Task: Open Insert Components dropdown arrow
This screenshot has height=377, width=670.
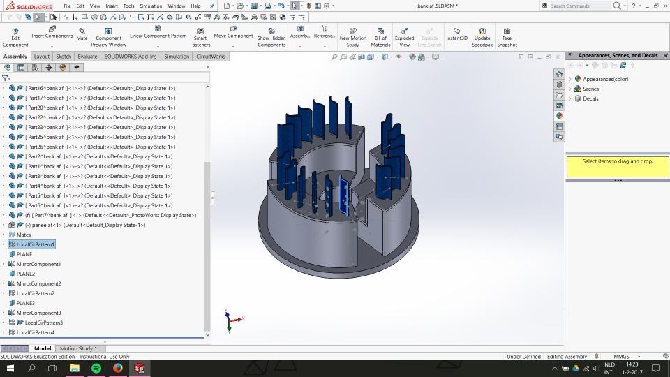Action: point(52,46)
